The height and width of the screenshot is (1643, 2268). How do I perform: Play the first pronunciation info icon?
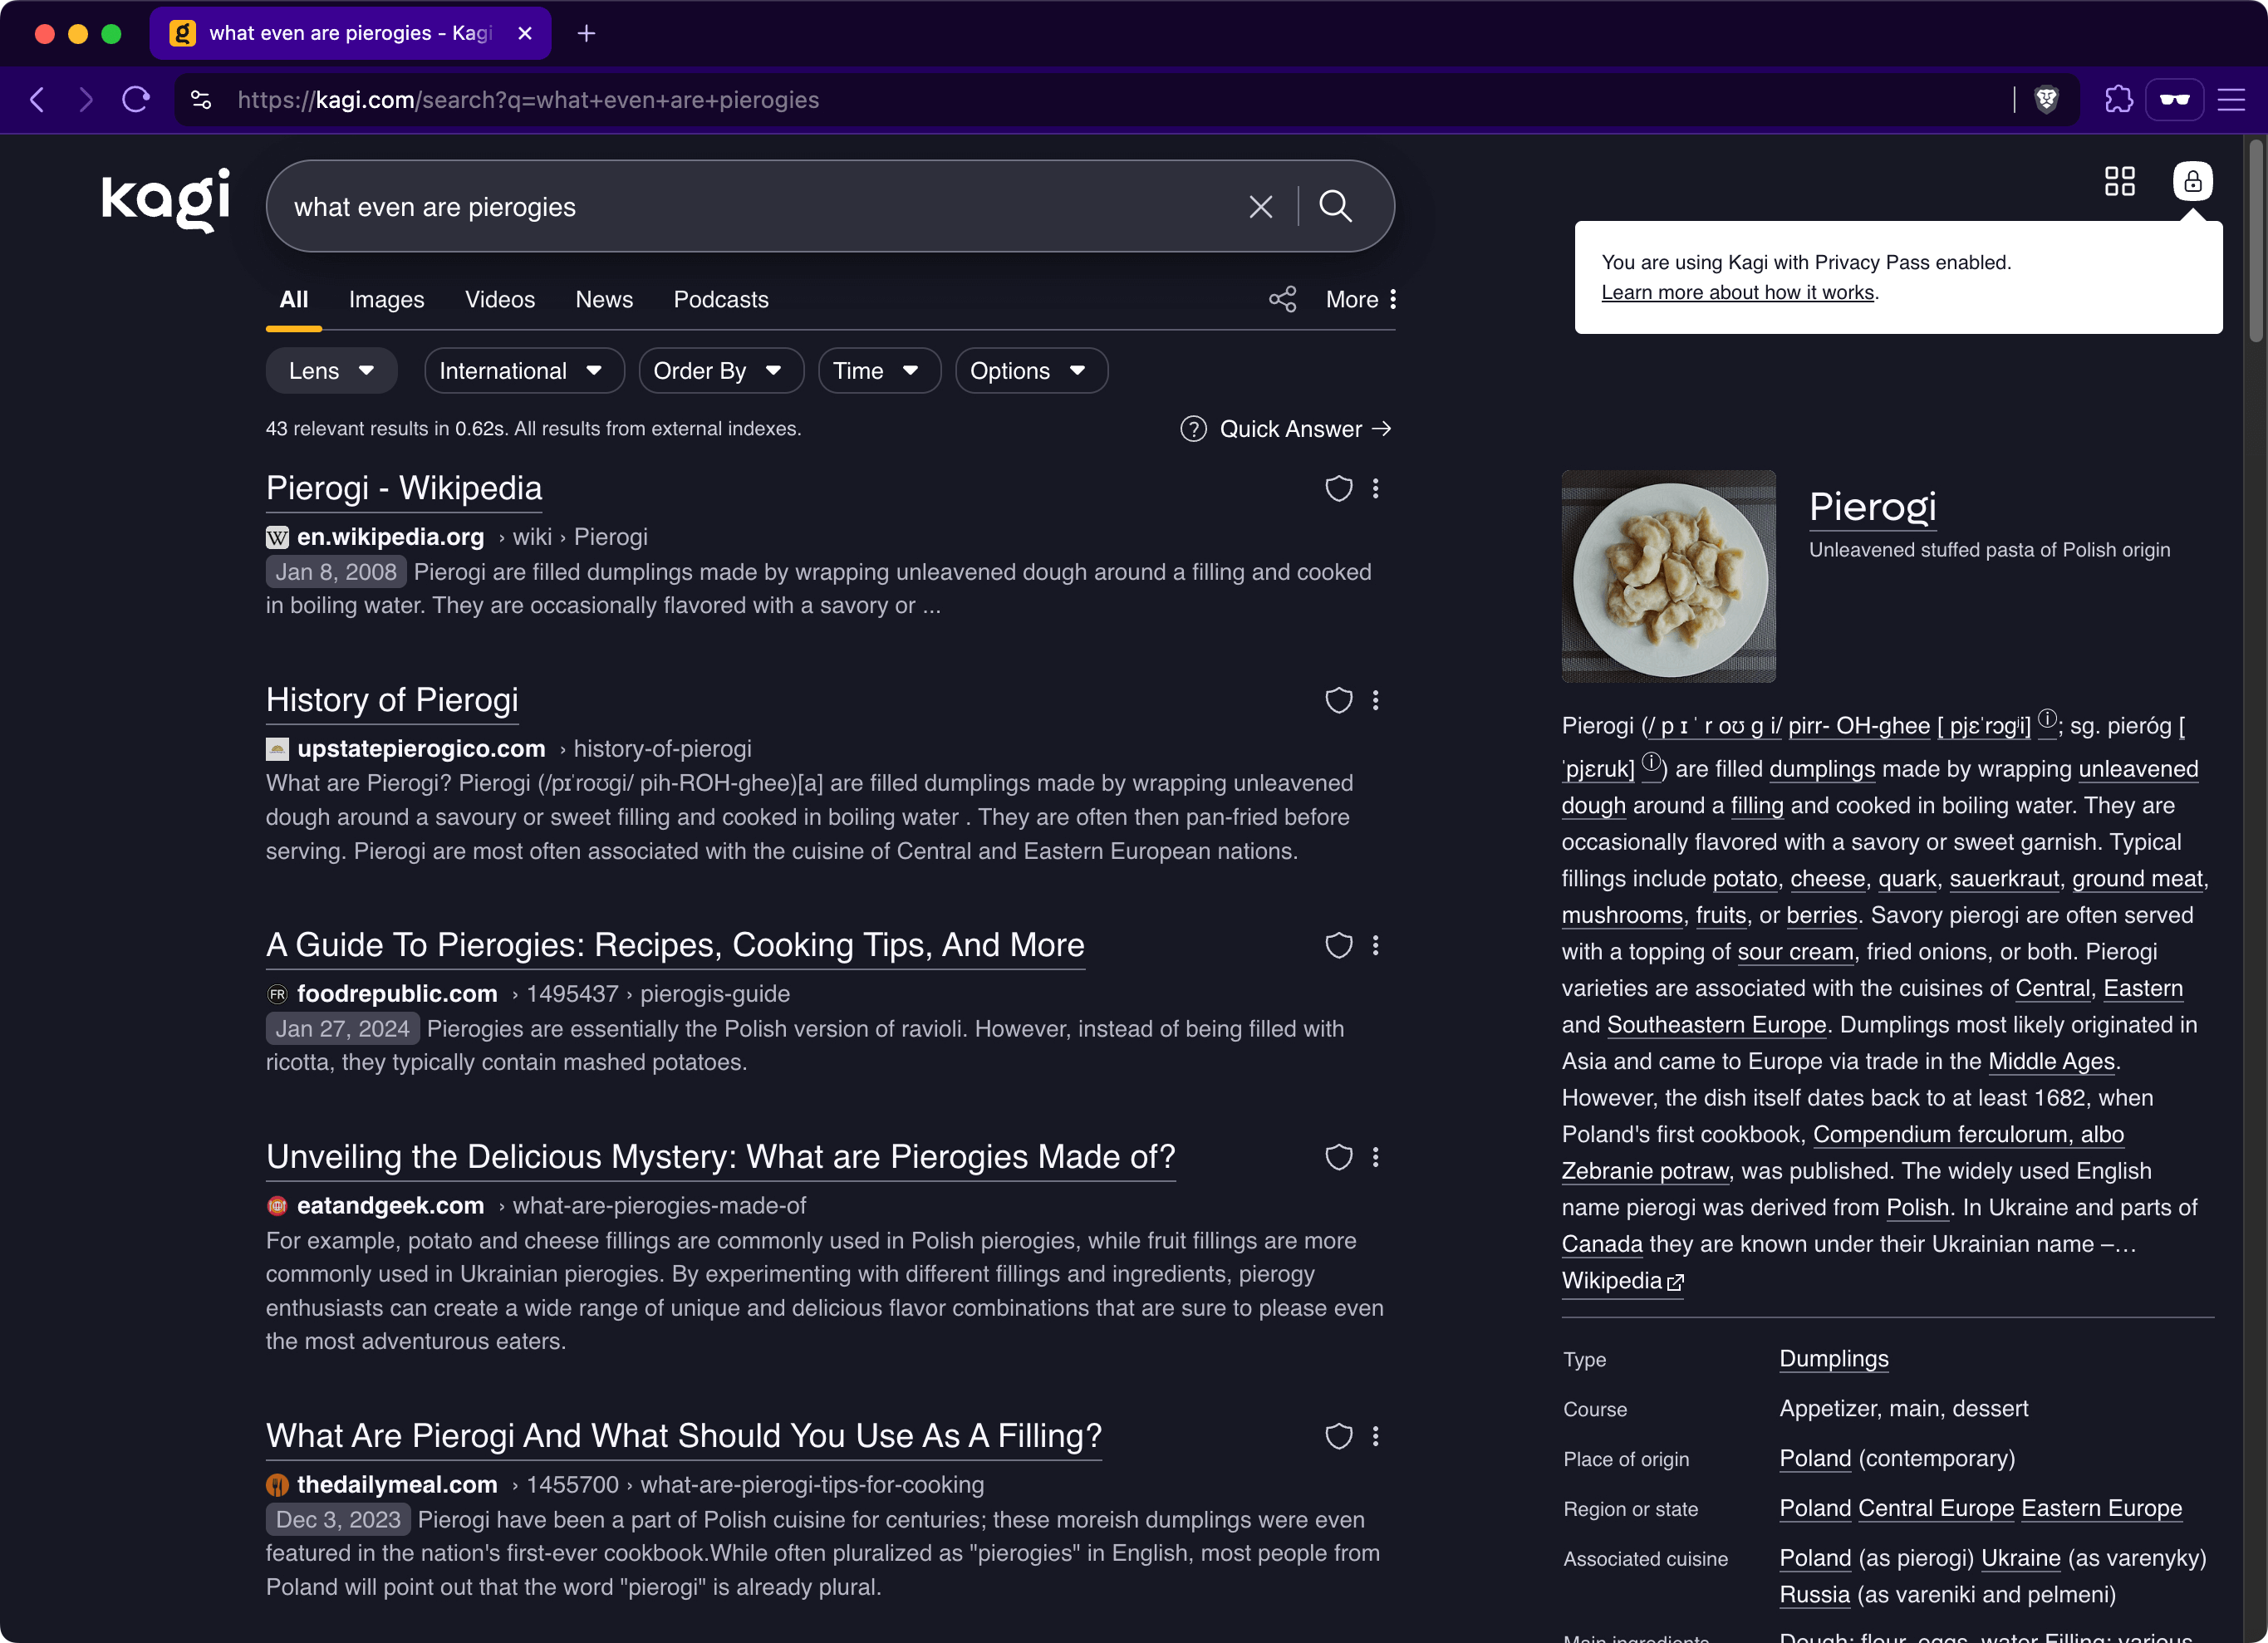(x=2047, y=718)
